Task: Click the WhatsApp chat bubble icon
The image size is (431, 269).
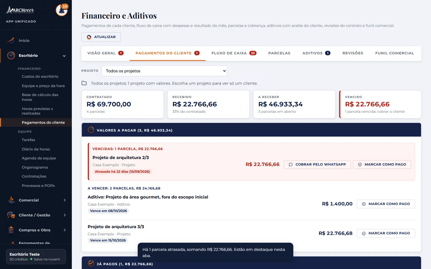Action: coord(291,164)
